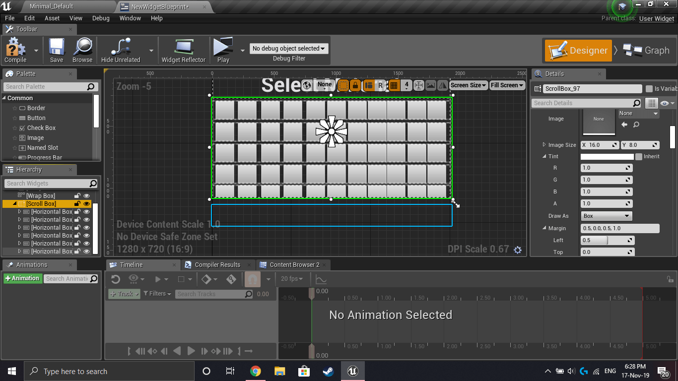
Task: Toggle the Tint Inherit checkbox
Action: pyautogui.click(x=639, y=156)
